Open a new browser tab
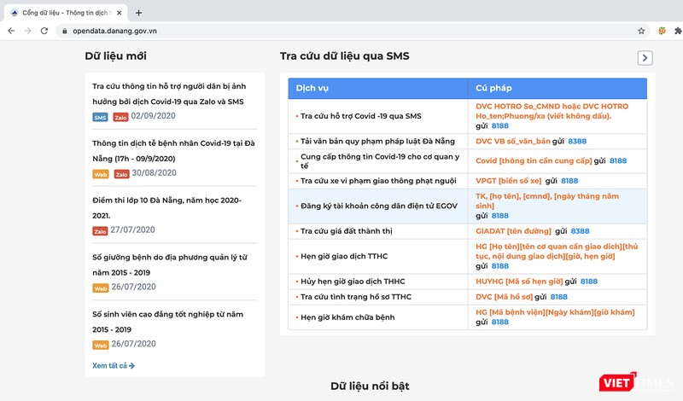This screenshot has width=683, height=401. [x=139, y=12]
